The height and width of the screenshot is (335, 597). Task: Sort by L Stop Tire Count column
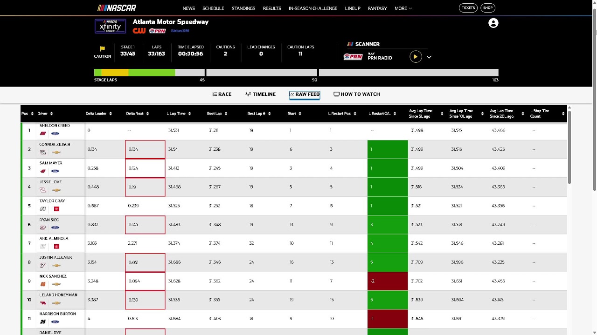pos(547,114)
